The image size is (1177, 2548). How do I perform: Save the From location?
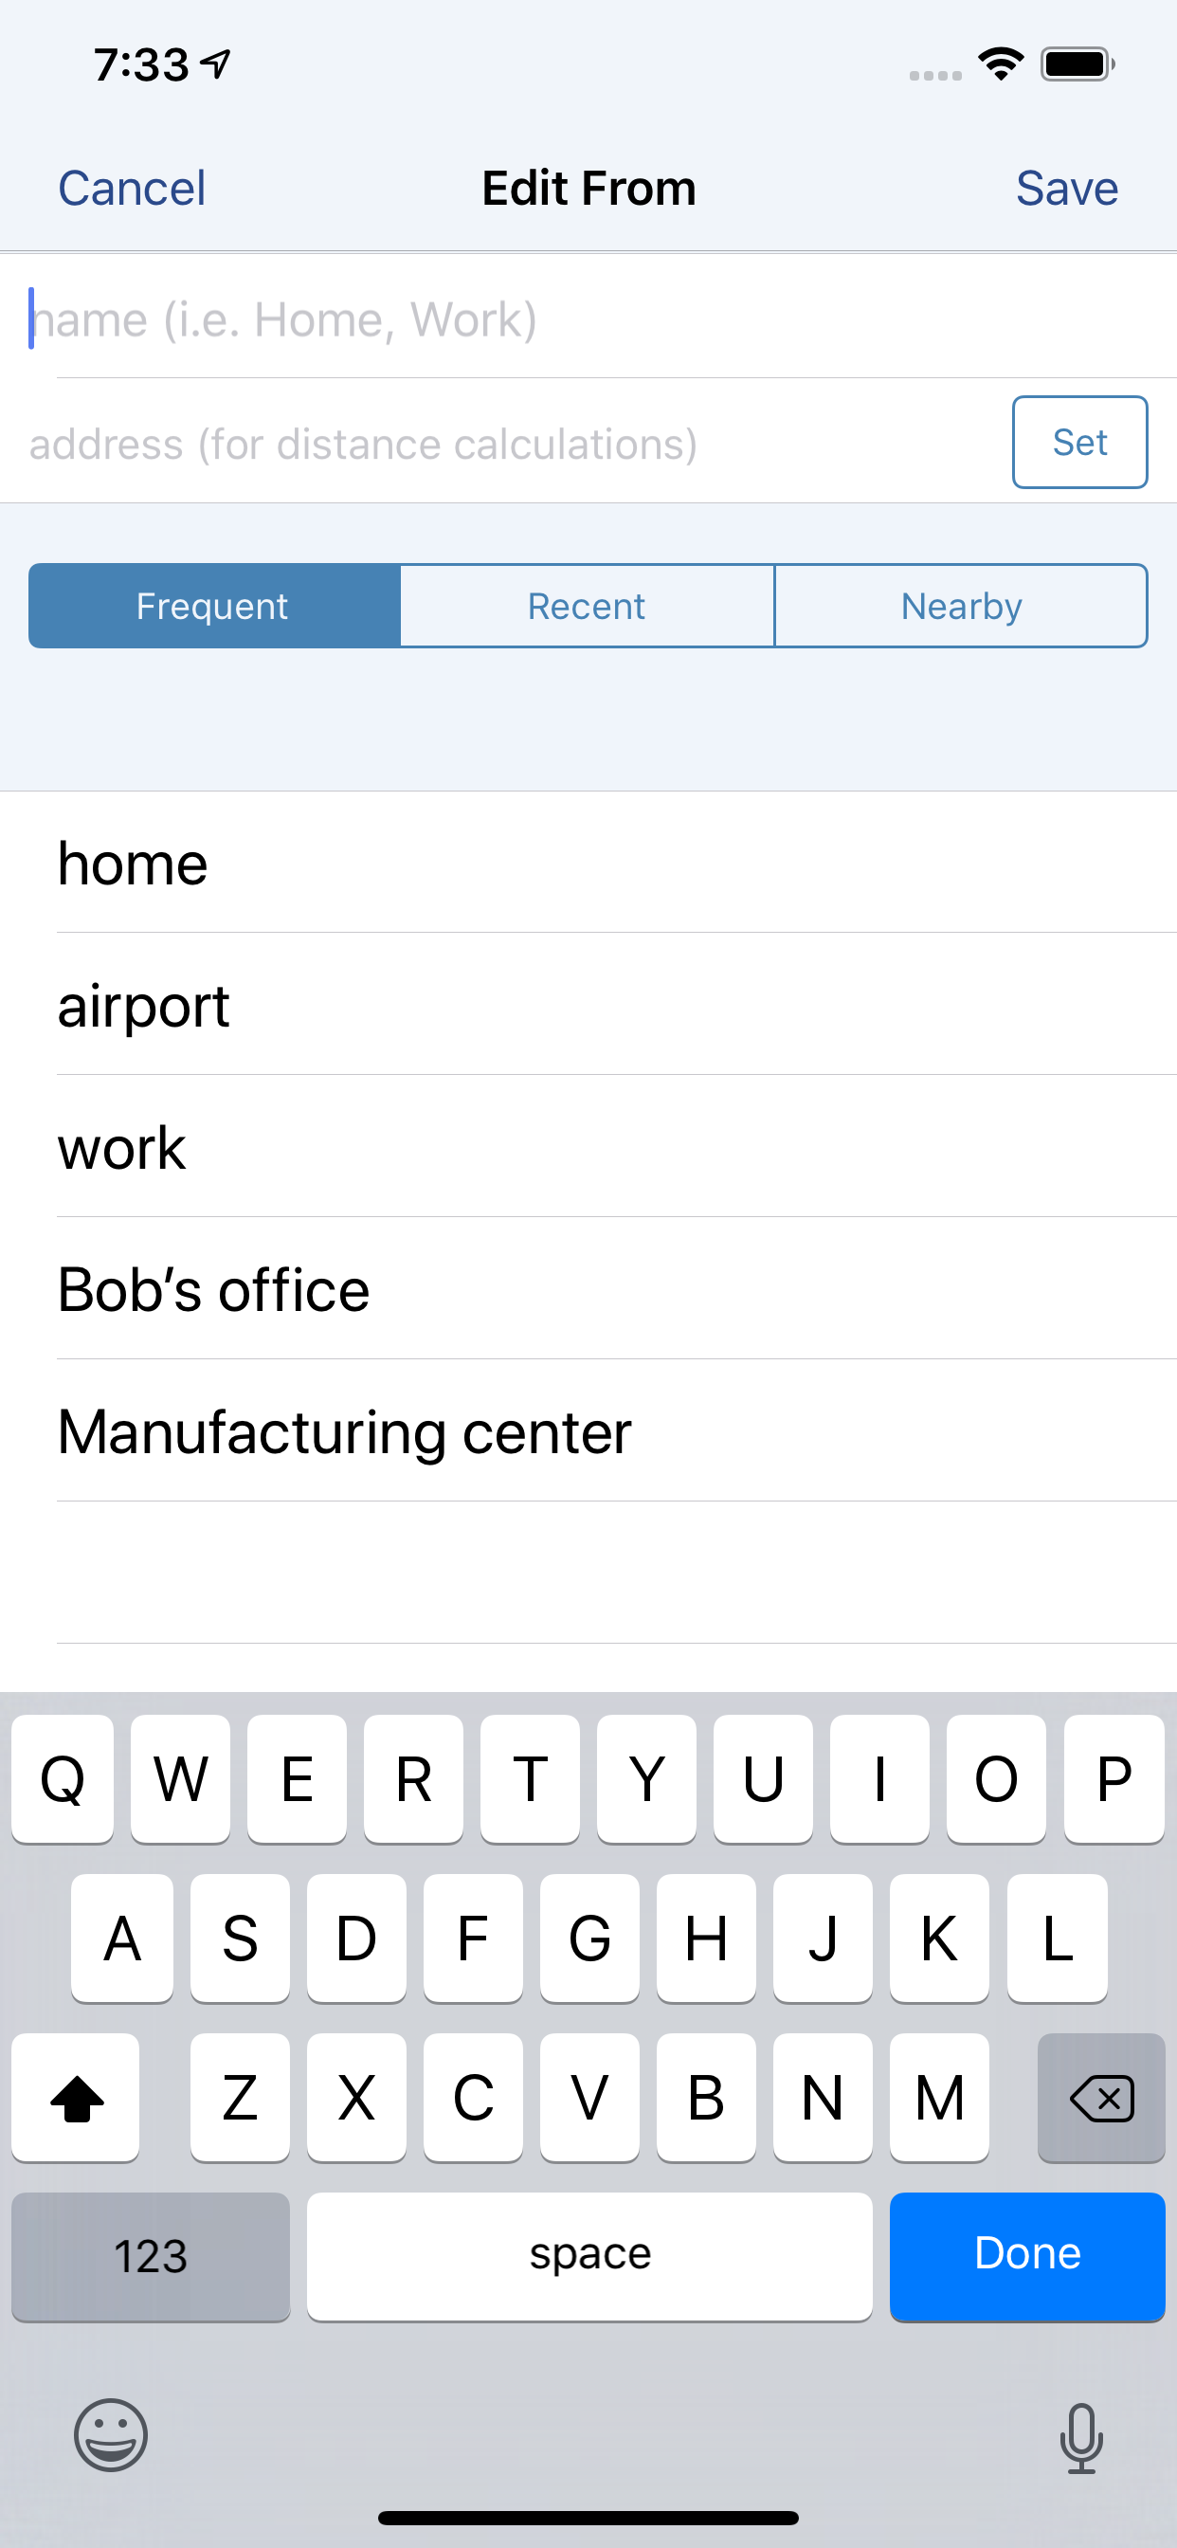click(1066, 188)
